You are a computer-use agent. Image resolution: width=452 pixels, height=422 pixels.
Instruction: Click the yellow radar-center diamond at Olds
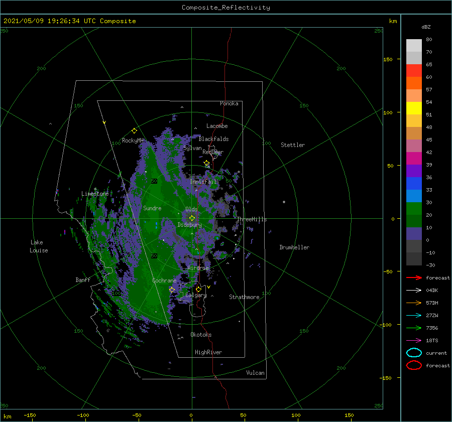(x=192, y=218)
